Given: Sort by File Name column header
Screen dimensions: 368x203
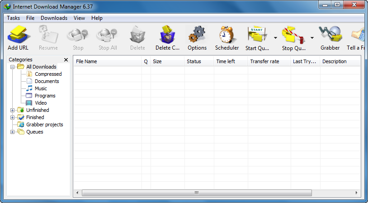Looking at the screenshot, I should (x=108, y=61).
